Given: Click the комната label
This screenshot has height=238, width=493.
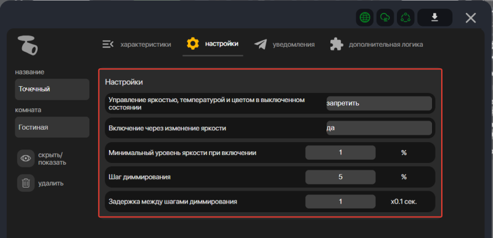Looking at the screenshot, I should tap(28, 110).
